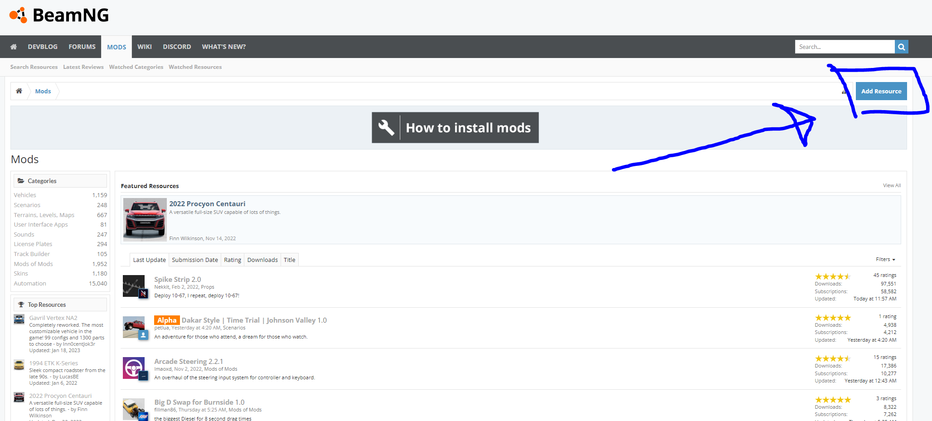Screen dimensions: 932x421
Task: Sort by Submission Date tab
Action: 195,260
